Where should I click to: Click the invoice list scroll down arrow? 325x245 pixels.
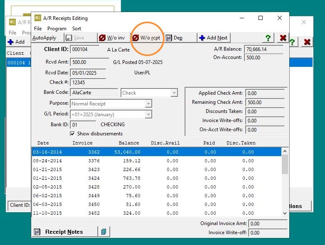click(285, 213)
